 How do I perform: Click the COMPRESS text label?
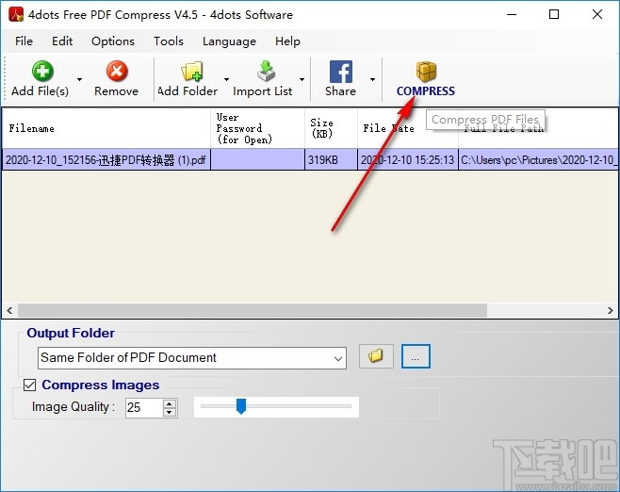426,91
